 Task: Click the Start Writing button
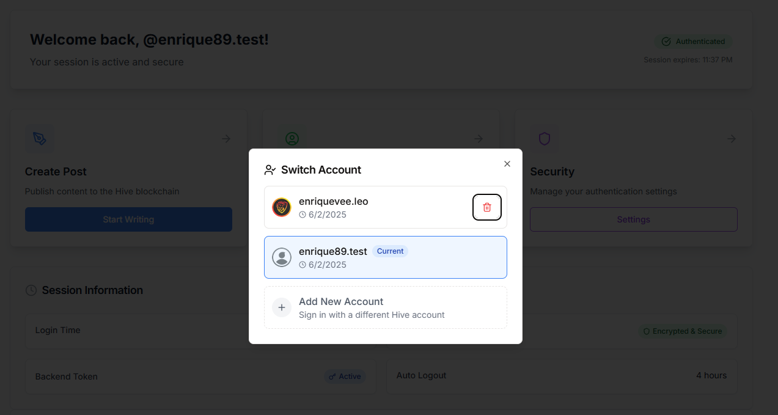pos(128,219)
